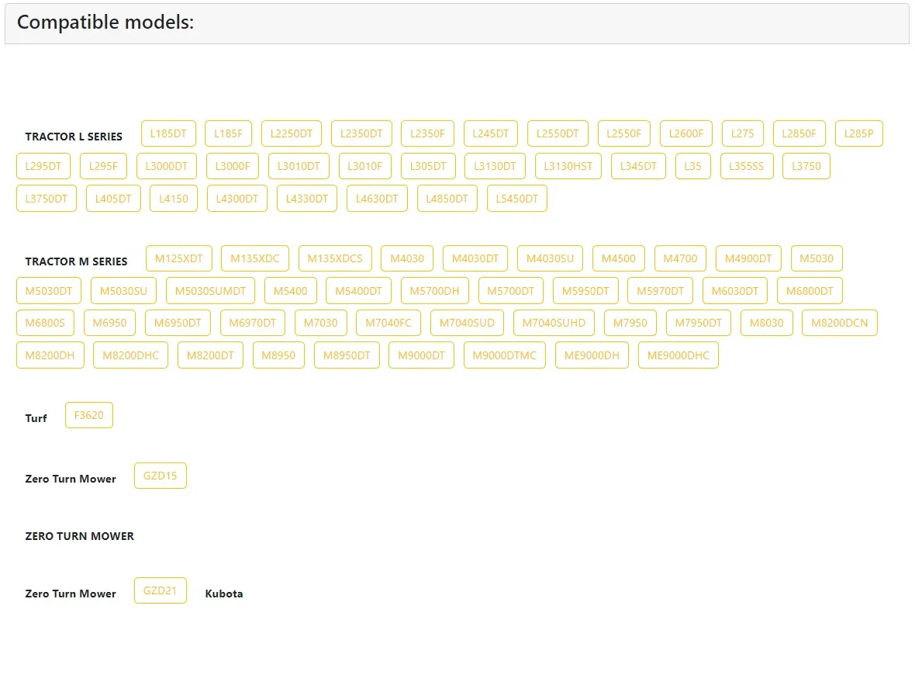This screenshot has height=675, width=915.
Task: Choose the L285P model tag
Action: [858, 133]
